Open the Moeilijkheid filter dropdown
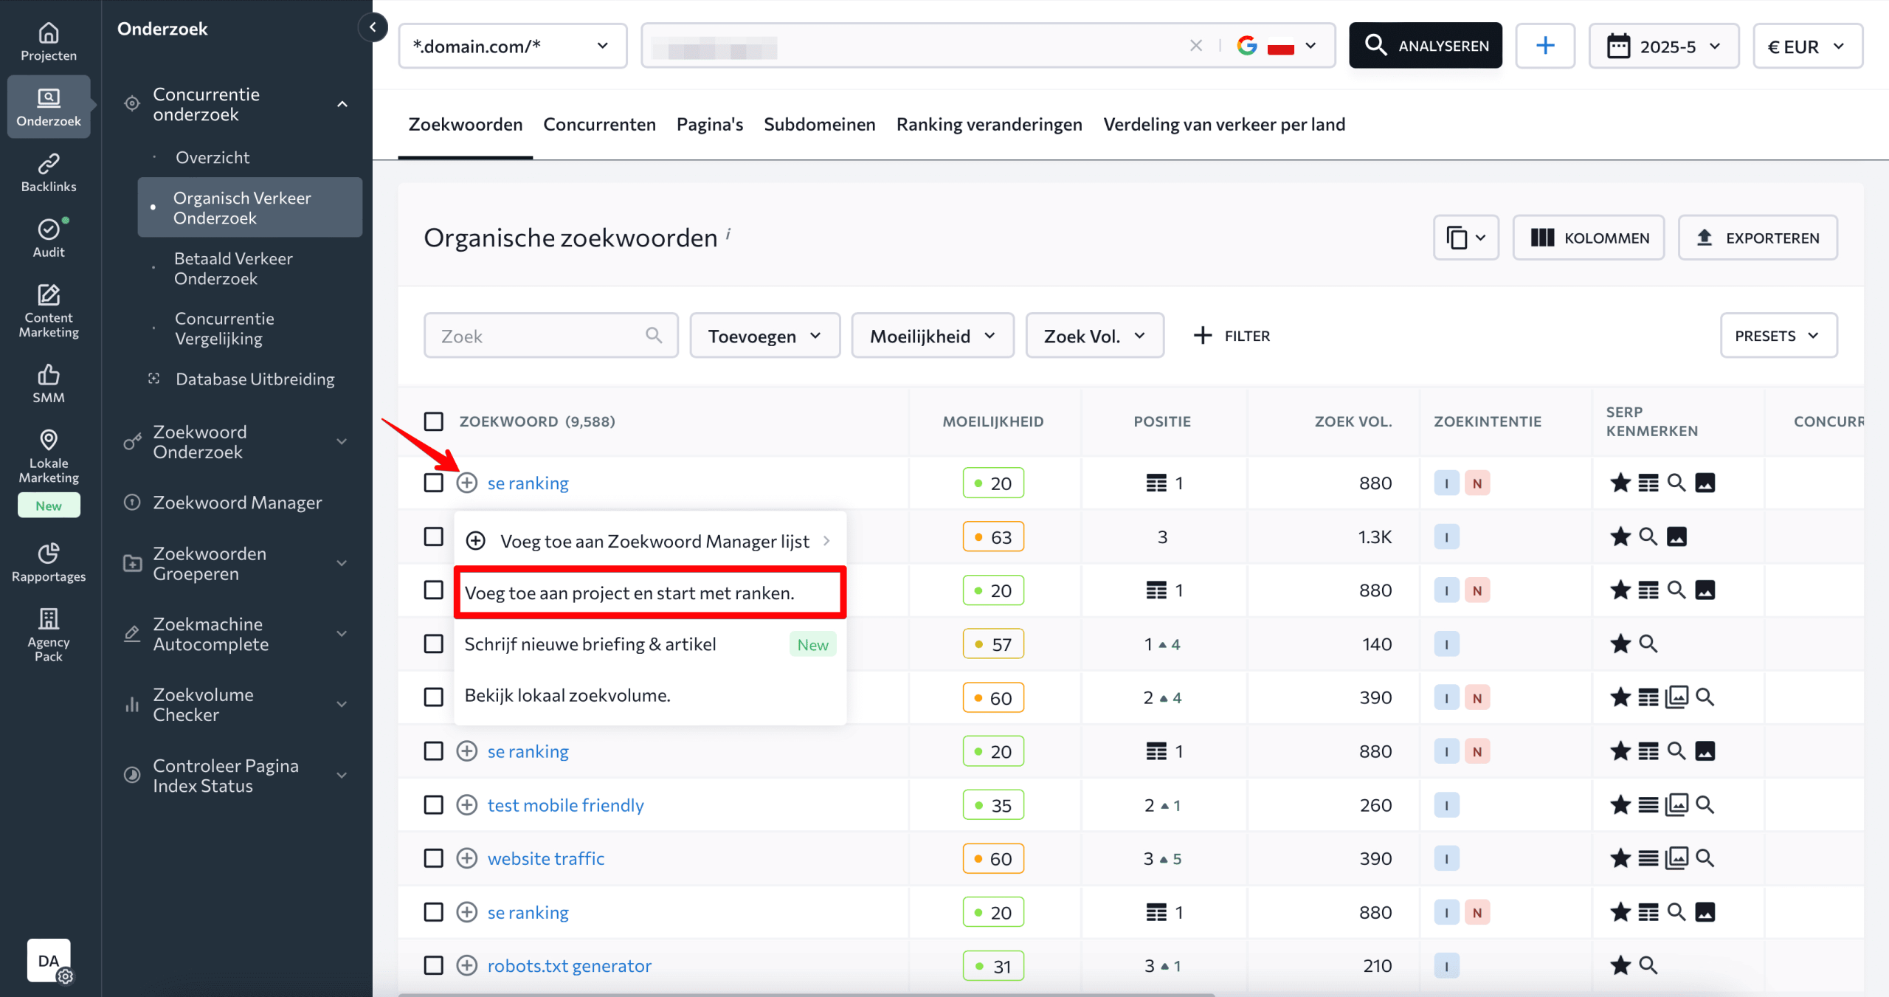Image resolution: width=1889 pixels, height=997 pixels. [933, 336]
